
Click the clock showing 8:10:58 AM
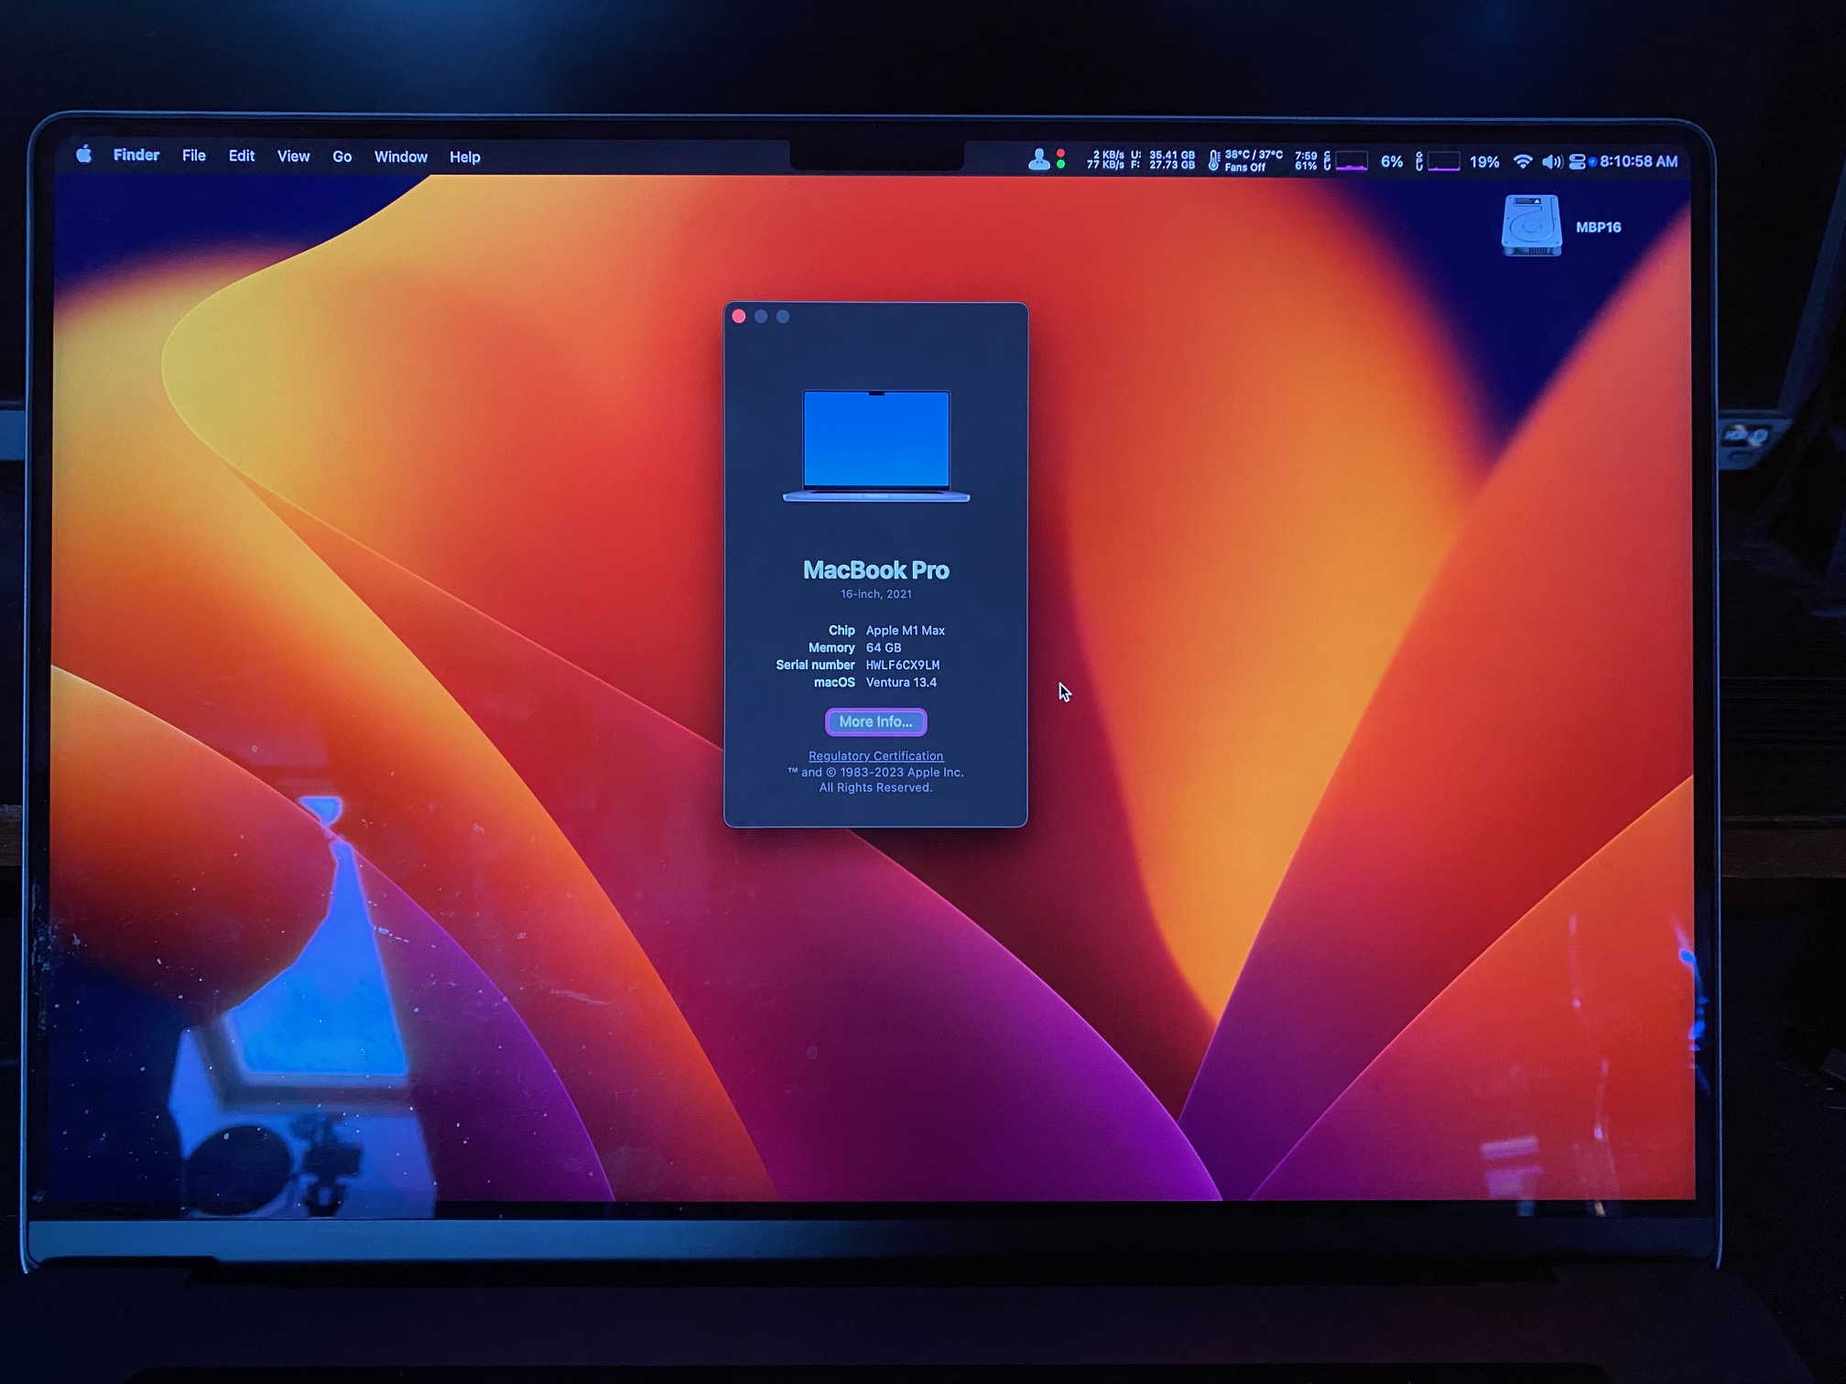[x=1638, y=162]
